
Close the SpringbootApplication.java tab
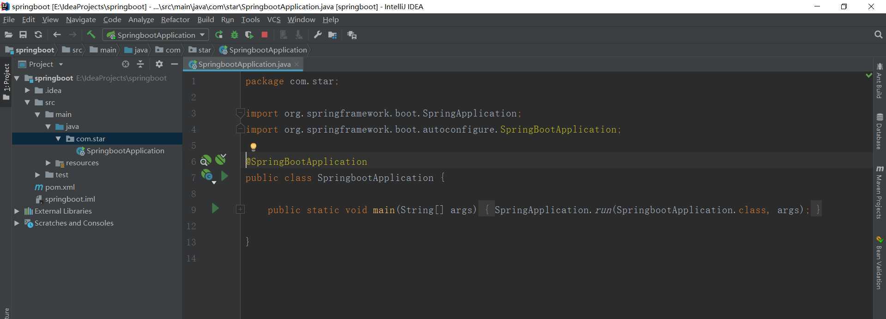pos(297,64)
